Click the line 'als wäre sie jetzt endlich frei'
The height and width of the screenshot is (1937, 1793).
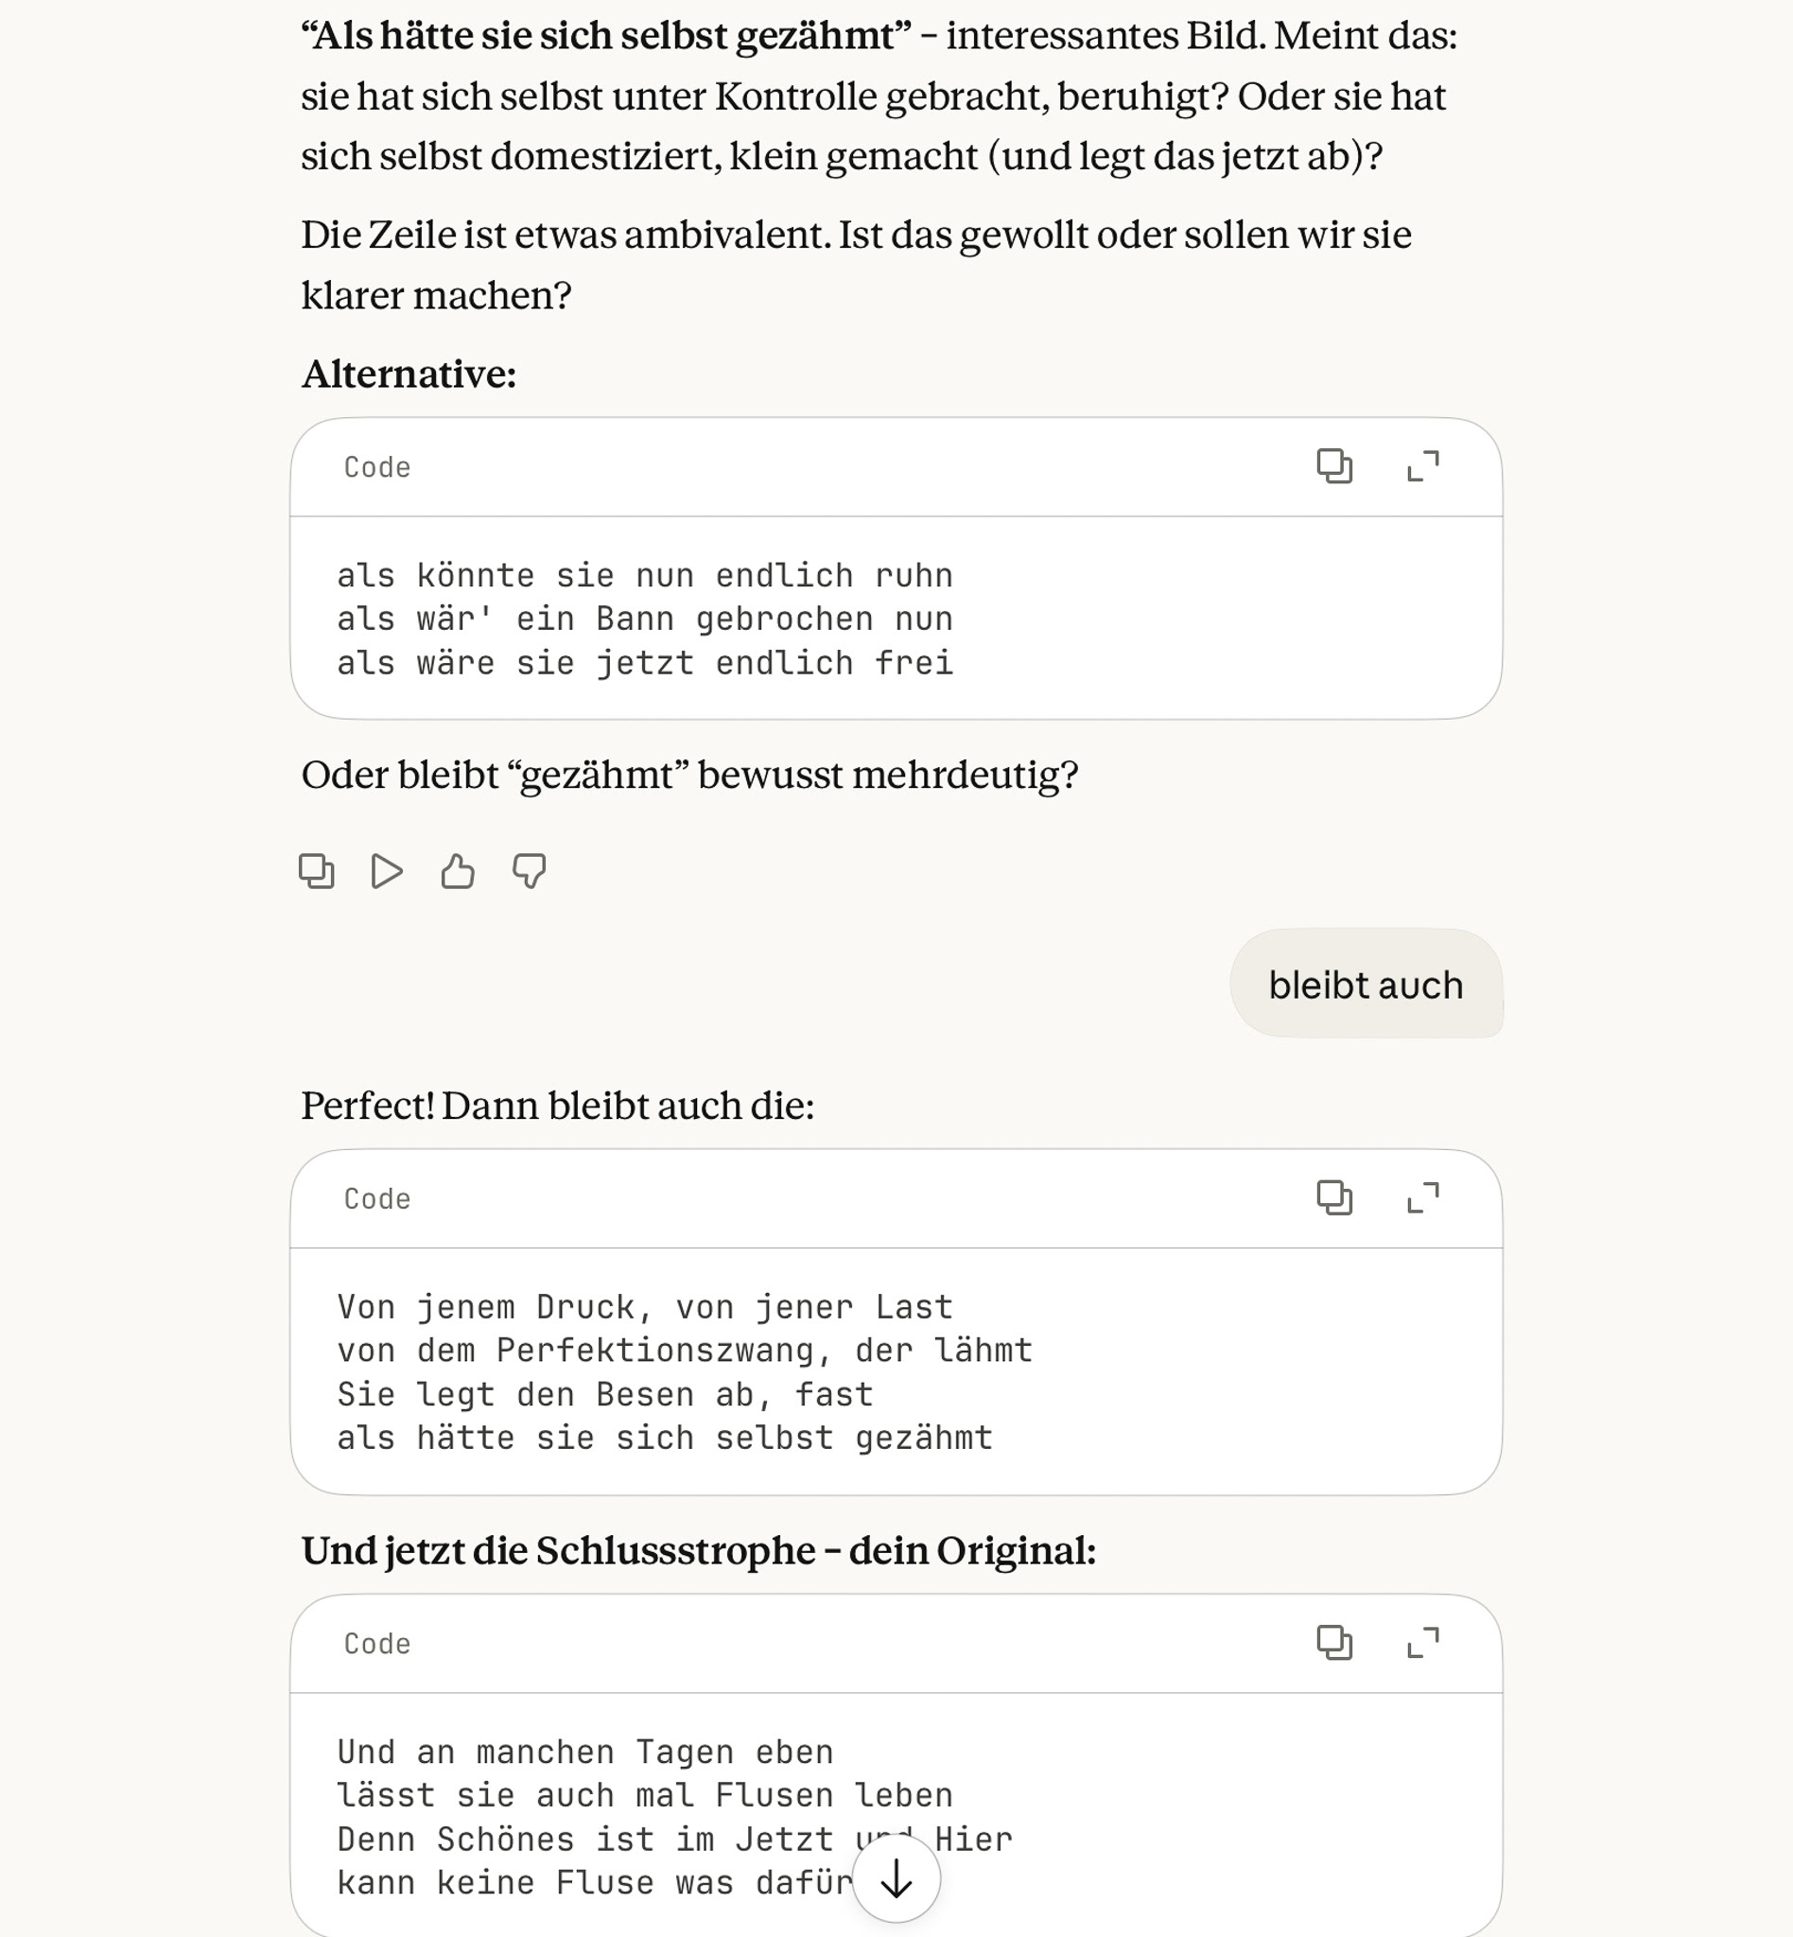645,664
